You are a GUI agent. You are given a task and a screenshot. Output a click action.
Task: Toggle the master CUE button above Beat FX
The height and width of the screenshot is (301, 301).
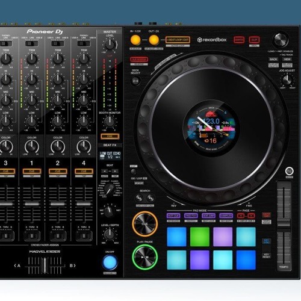(x=110, y=137)
